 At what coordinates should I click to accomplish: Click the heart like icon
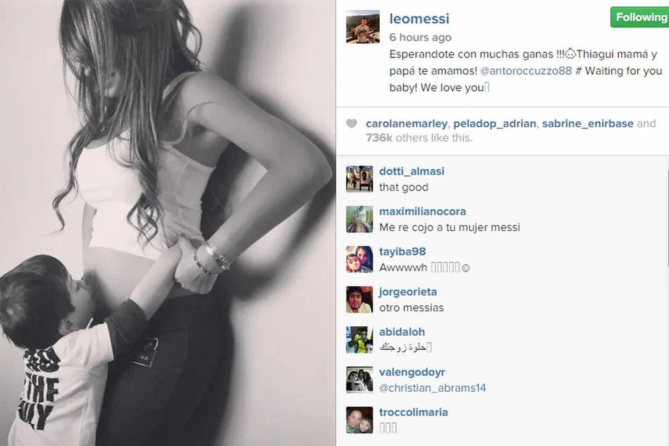click(x=352, y=124)
